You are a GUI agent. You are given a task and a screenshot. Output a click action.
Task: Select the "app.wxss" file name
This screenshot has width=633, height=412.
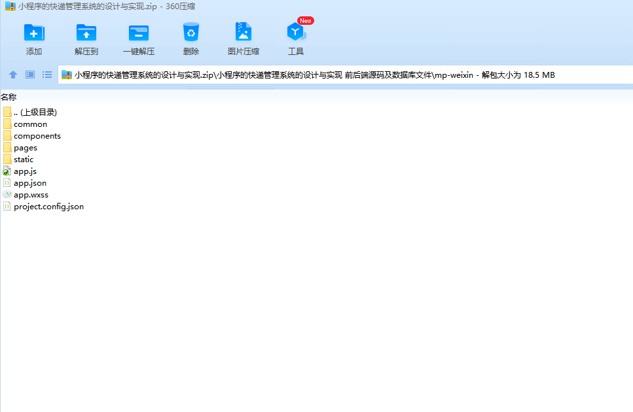31,195
